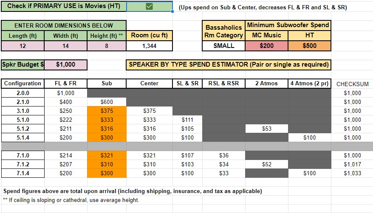Select the Minimum Subwoofer Spend header cell
Screen dimensions: 373x213
[x=288, y=25]
